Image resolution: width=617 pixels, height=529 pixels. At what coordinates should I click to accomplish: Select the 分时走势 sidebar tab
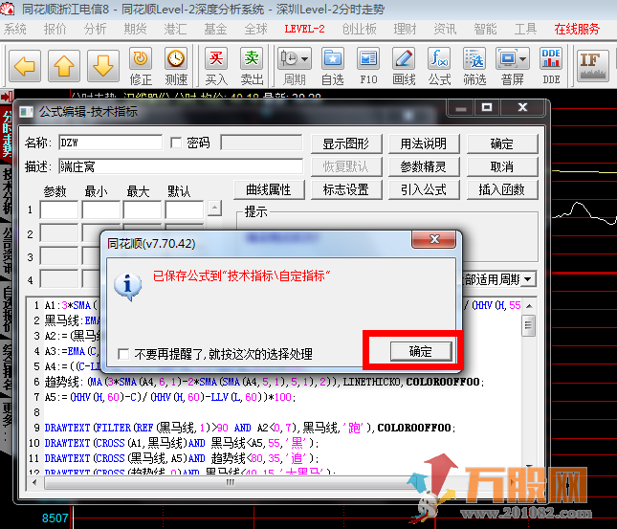tap(7, 133)
